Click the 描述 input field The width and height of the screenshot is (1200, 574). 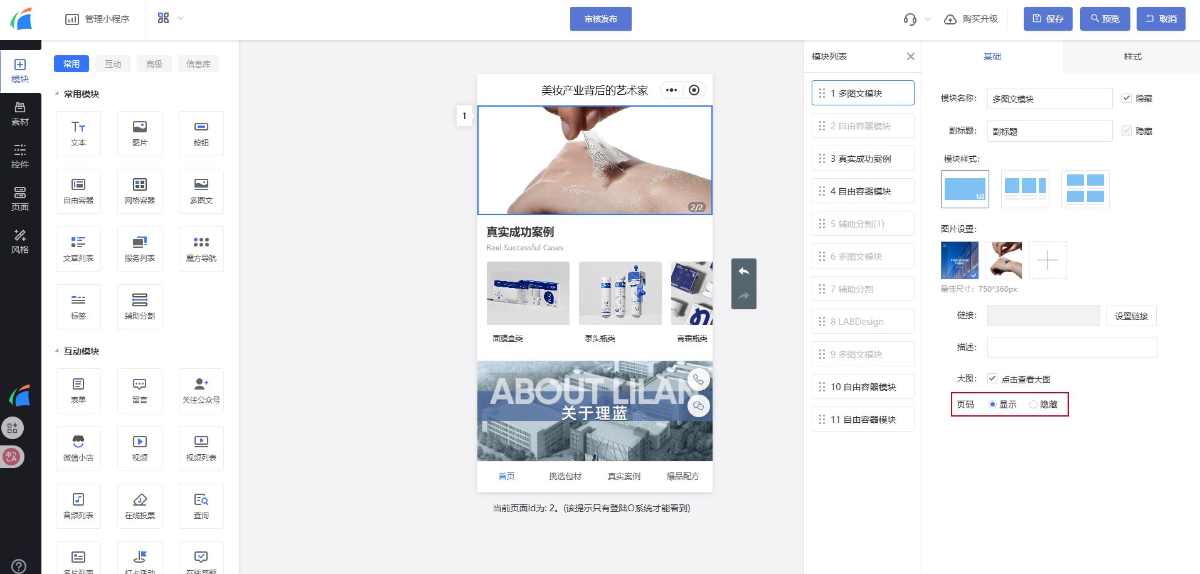tap(1072, 348)
